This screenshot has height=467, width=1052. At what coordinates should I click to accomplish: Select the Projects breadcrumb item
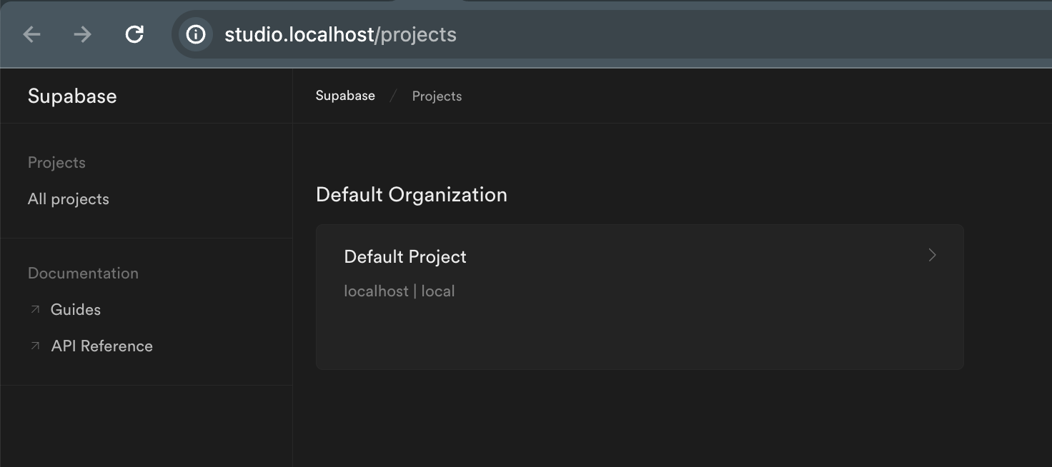pos(437,96)
